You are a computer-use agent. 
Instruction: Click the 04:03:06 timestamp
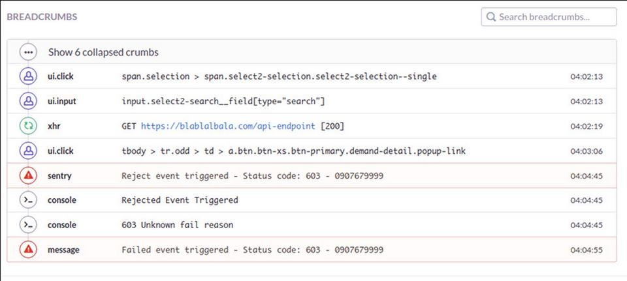point(587,151)
